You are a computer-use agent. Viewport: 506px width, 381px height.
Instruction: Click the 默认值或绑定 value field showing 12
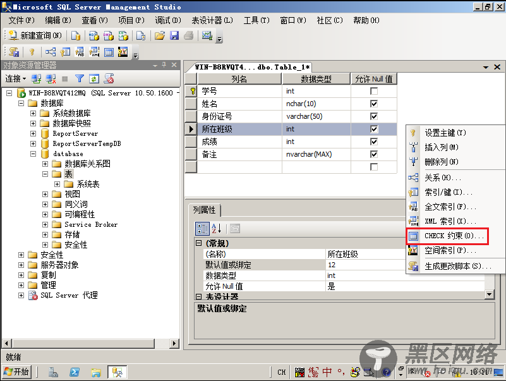point(405,265)
